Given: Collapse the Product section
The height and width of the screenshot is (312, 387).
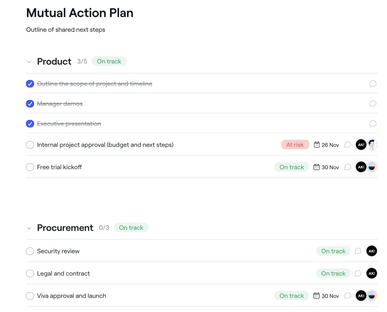Looking at the screenshot, I should 29,62.
